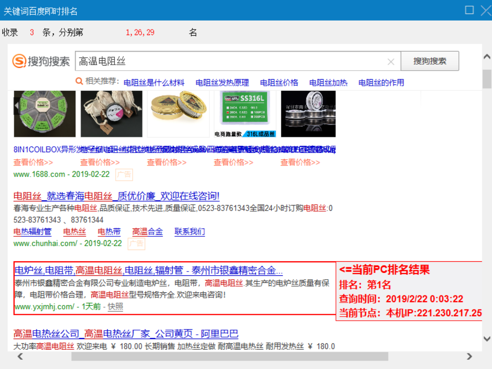Open related search 电阻丝价格
Image resolution: width=492 pixels, height=369 pixels.
pos(279,83)
